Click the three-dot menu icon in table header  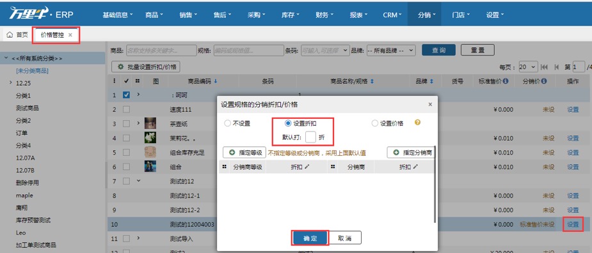click(x=115, y=80)
